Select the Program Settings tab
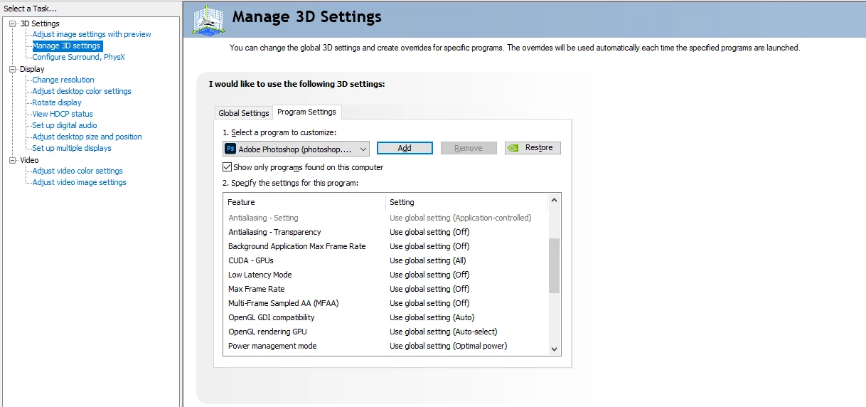Screen dimensions: 866x407 (x=306, y=112)
